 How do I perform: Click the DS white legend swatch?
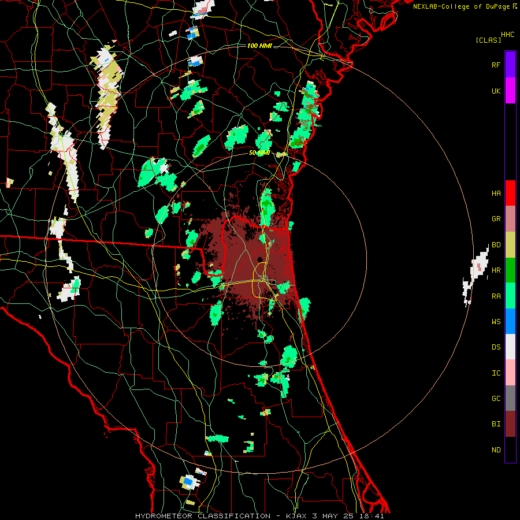510,347
